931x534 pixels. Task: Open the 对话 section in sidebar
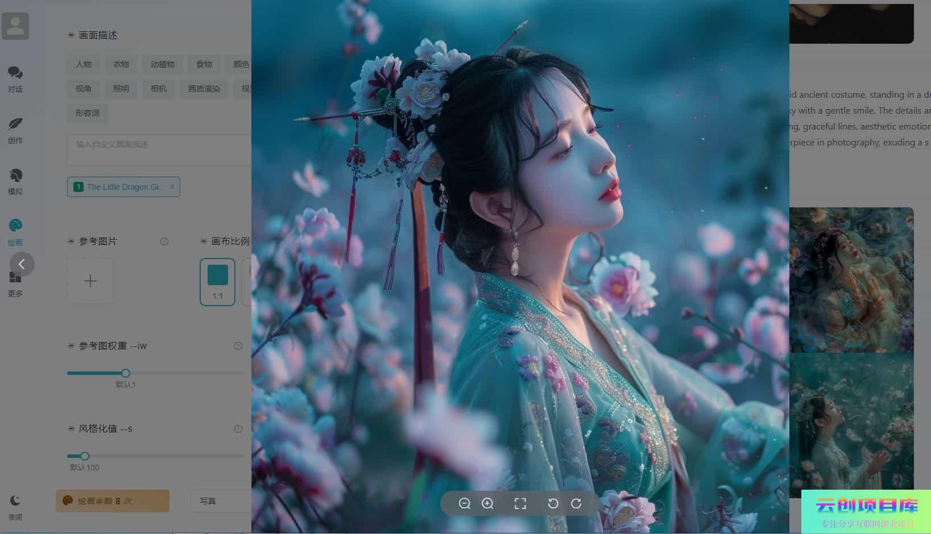[x=15, y=78]
